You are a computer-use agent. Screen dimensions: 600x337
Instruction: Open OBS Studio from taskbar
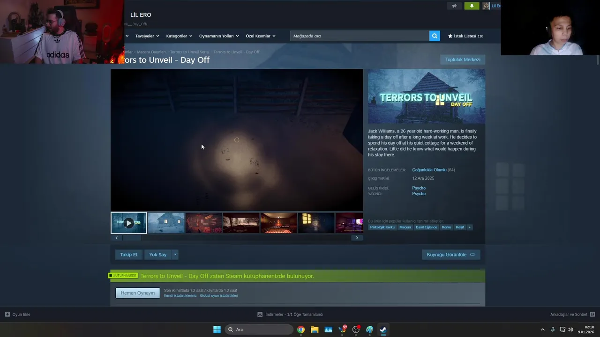click(x=356, y=330)
